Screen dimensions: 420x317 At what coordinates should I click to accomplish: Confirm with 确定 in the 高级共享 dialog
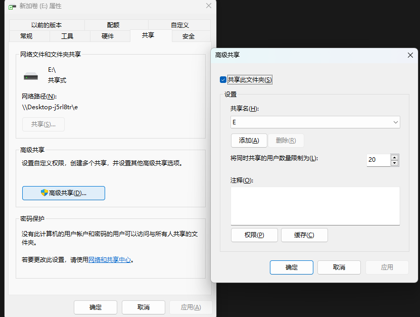click(292, 267)
